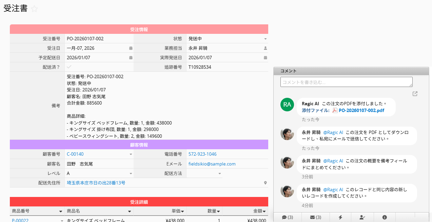
Task: Click the comment text box
Action: pos(346,82)
